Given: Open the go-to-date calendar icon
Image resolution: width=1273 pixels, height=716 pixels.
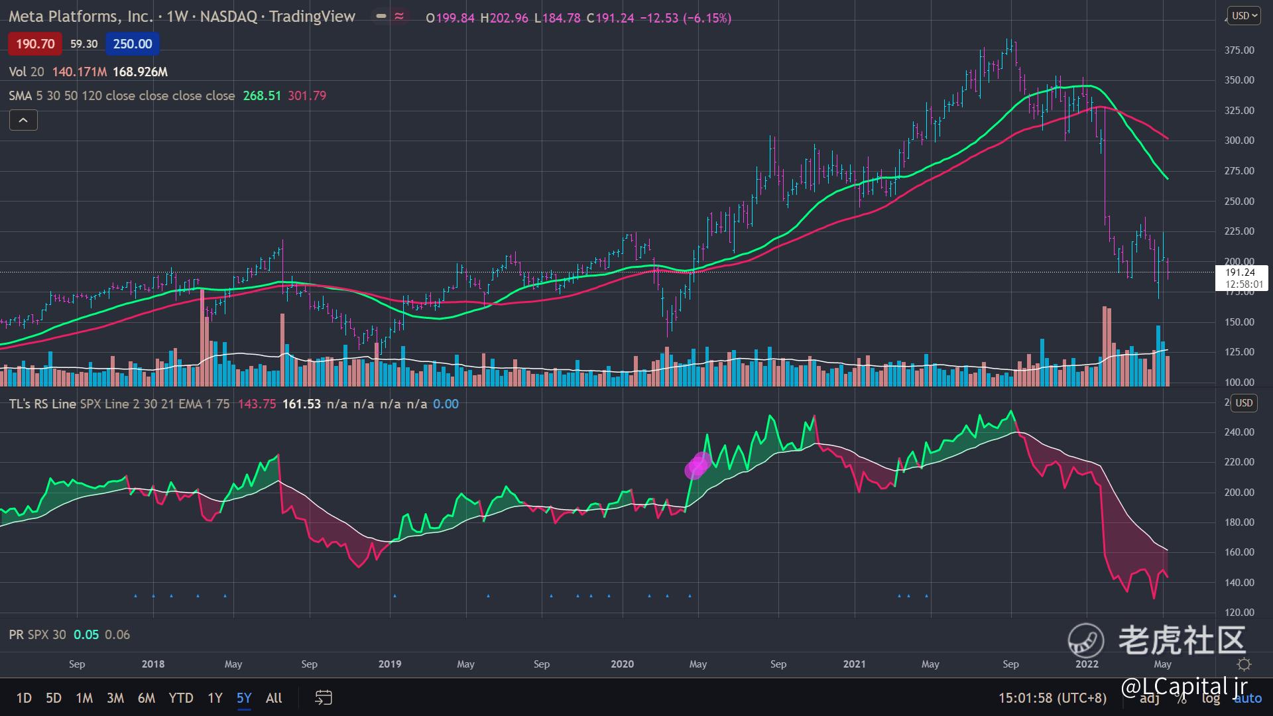Looking at the screenshot, I should pos(323,697).
